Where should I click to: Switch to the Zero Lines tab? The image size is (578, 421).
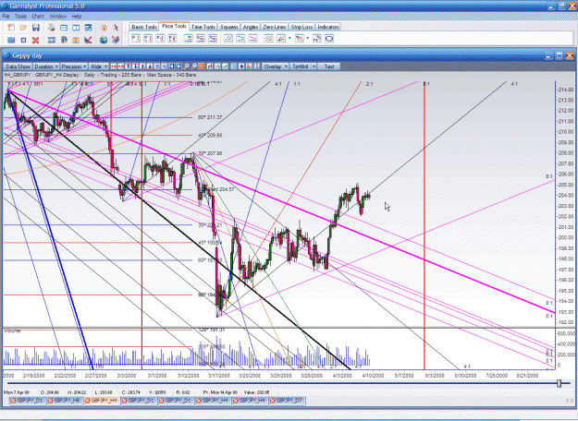coord(275,27)
